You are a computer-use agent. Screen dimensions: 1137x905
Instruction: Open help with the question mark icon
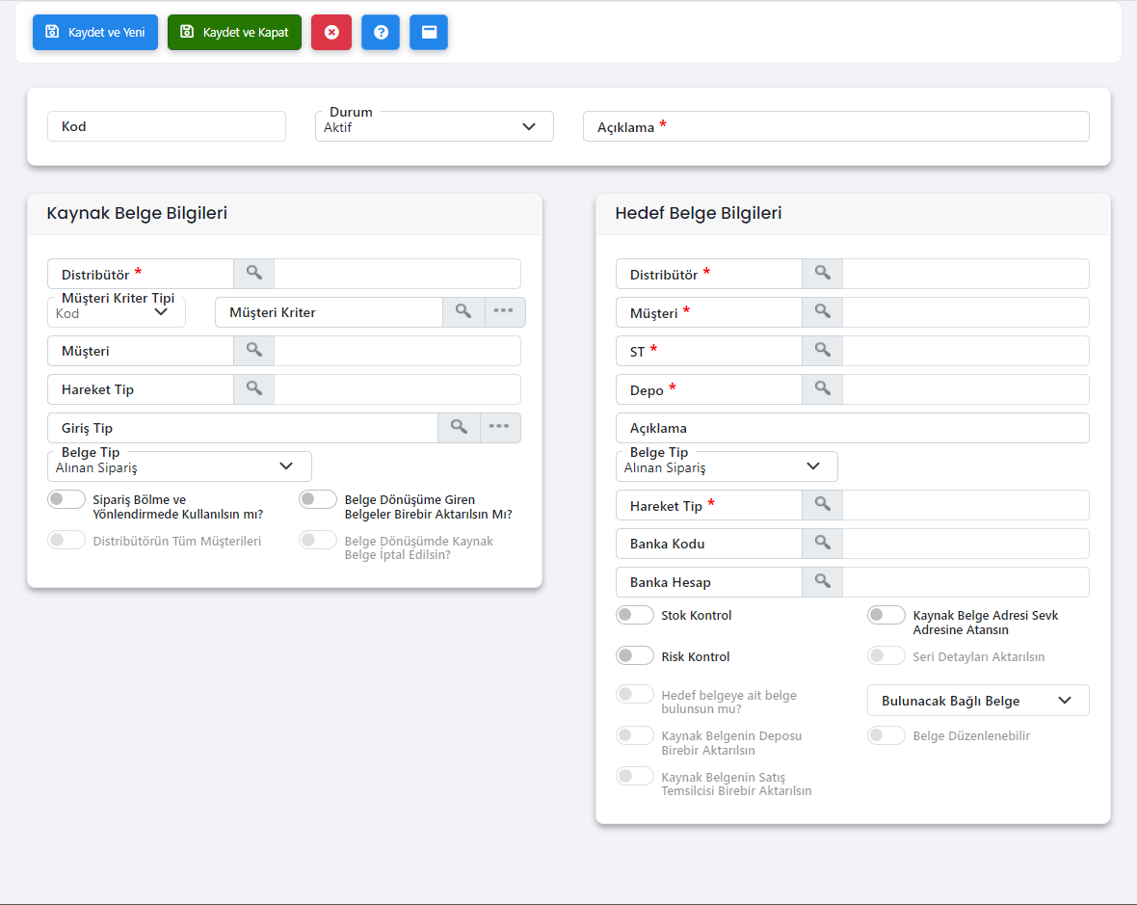tap(381, 32)
